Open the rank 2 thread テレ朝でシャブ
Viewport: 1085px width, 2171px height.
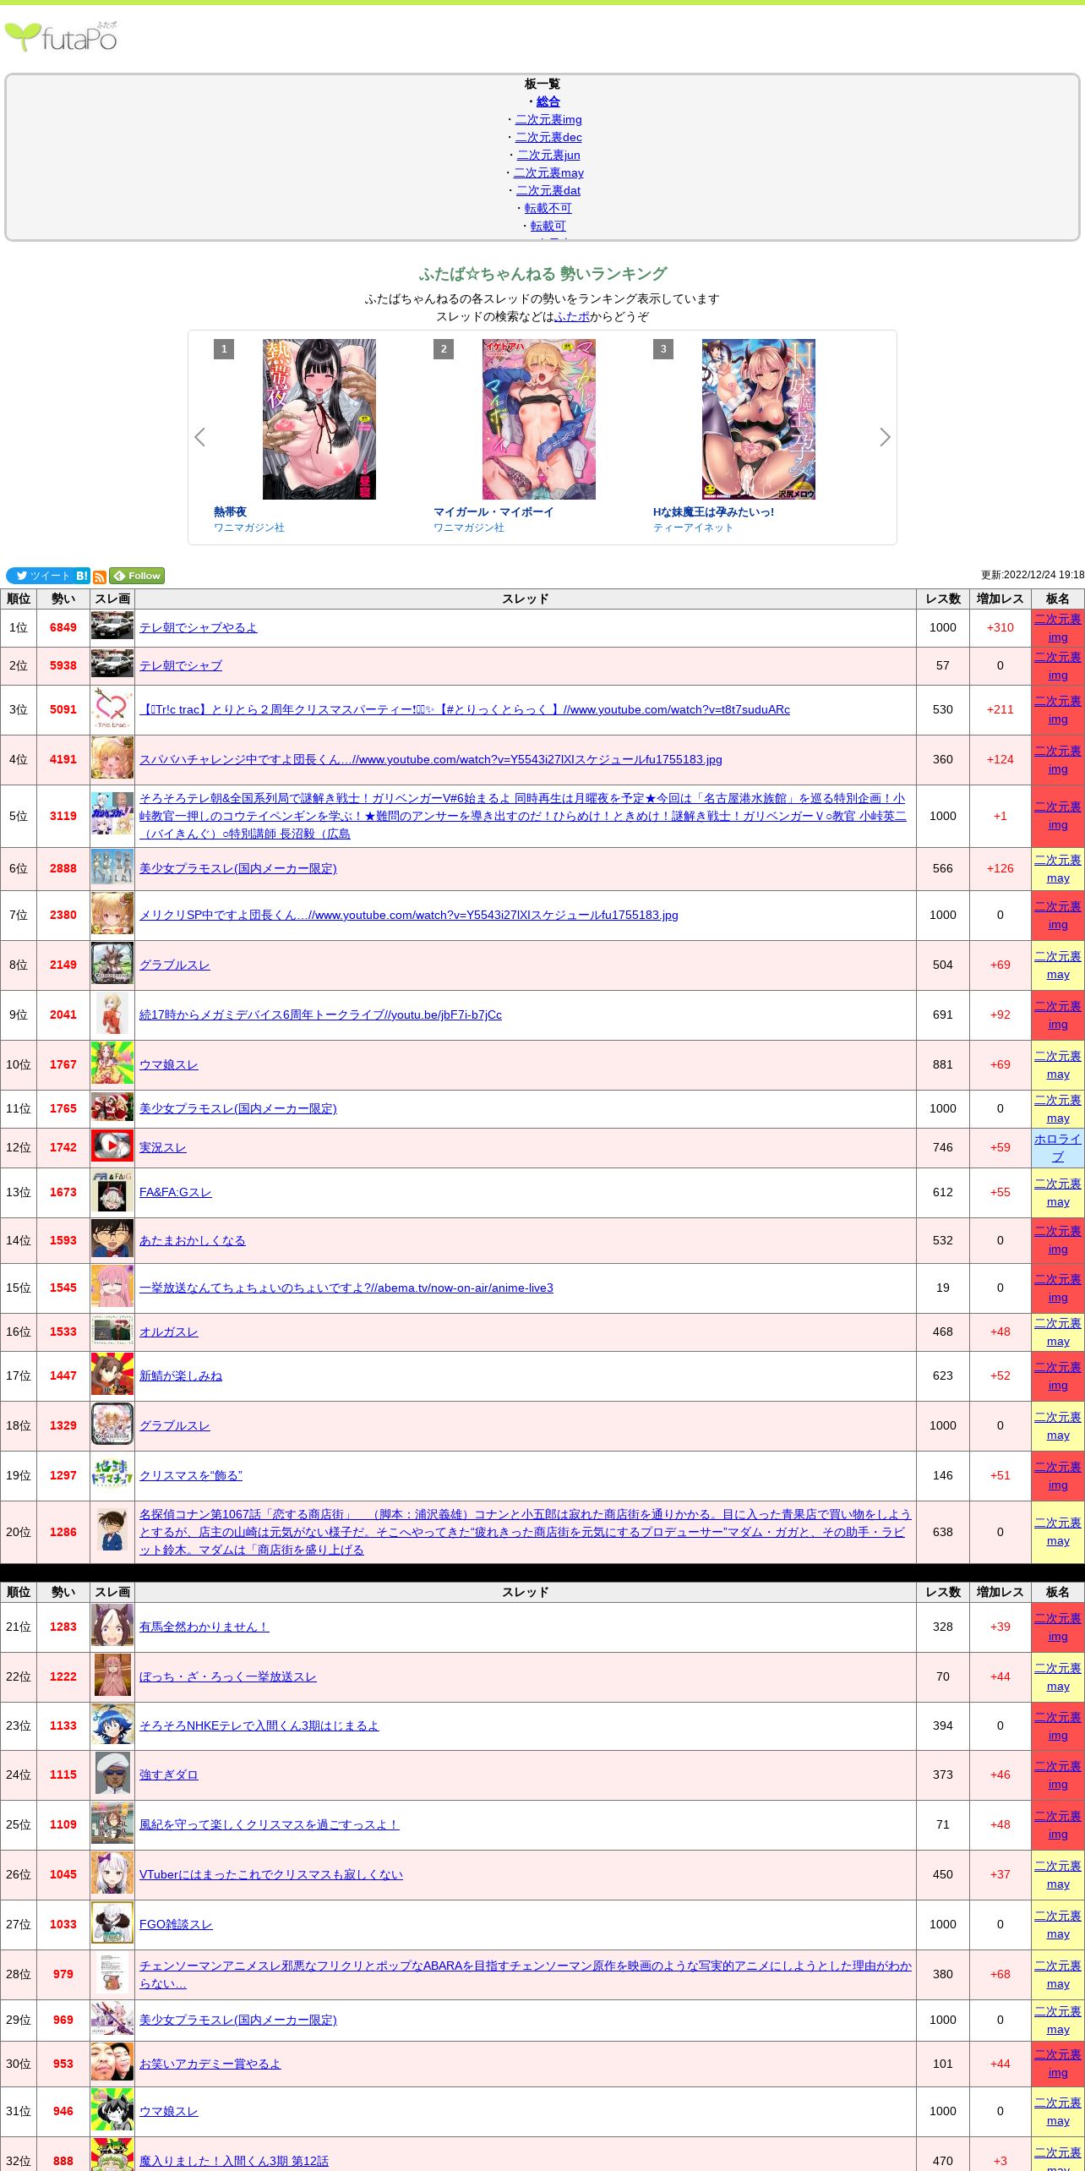(181, 665)
